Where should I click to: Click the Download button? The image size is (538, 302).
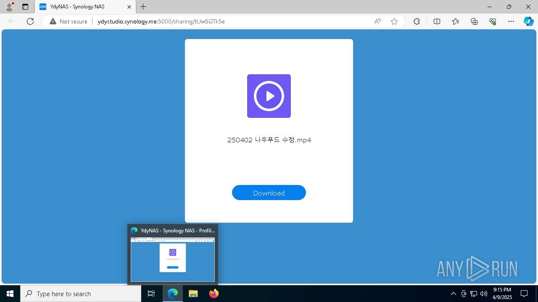(x=269, y=193)
